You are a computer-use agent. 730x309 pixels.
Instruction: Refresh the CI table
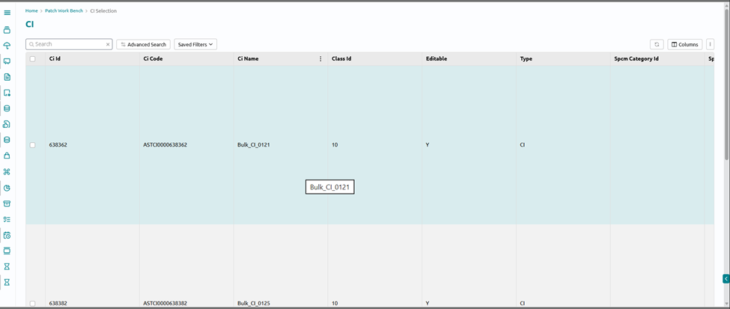[x=657, y=44]
